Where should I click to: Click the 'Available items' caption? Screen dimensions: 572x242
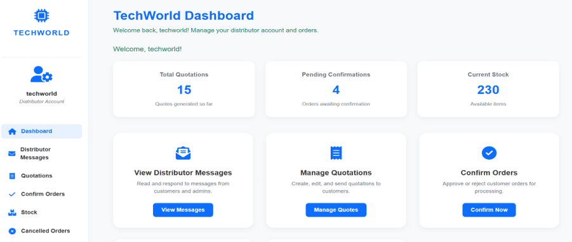(x=488, y=104)
